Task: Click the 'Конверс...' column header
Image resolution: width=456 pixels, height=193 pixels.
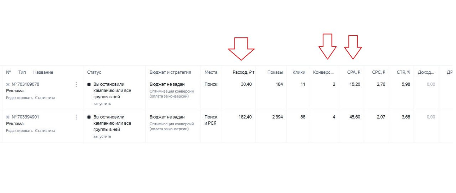Action: pos(323,72)
